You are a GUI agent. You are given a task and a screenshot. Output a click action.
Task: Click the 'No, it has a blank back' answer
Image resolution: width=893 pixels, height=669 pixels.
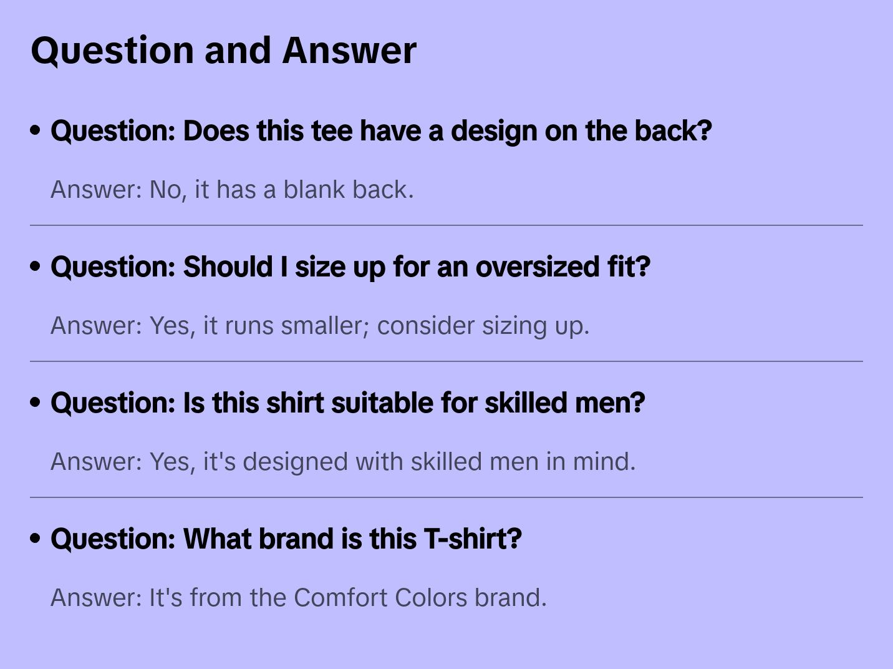[x=232, y=190]
